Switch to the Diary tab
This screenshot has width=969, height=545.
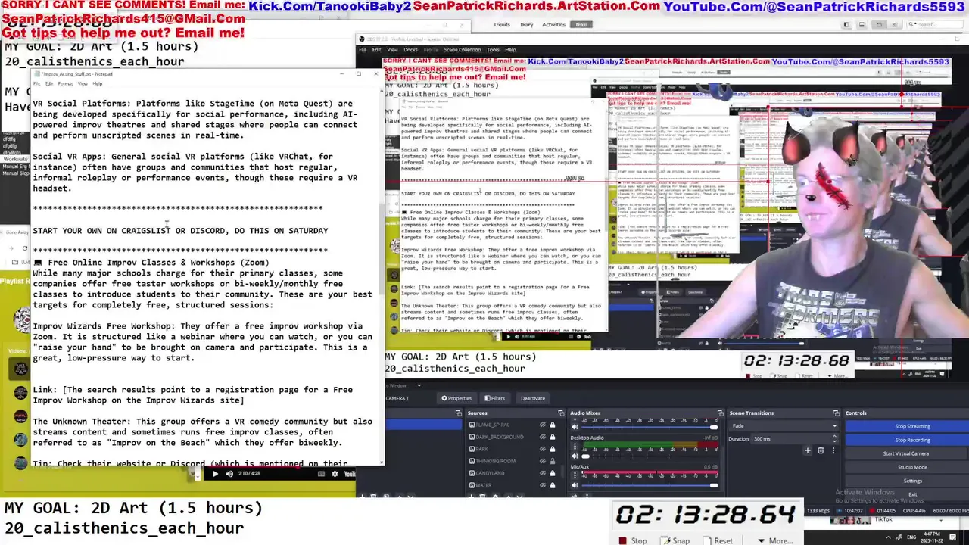point(527,24)
